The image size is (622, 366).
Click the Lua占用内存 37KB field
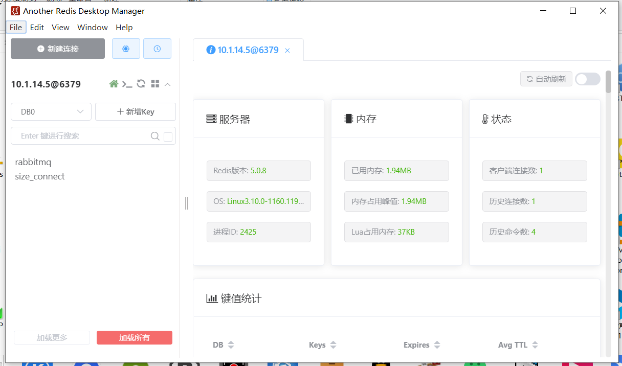[x=397, y=232]
